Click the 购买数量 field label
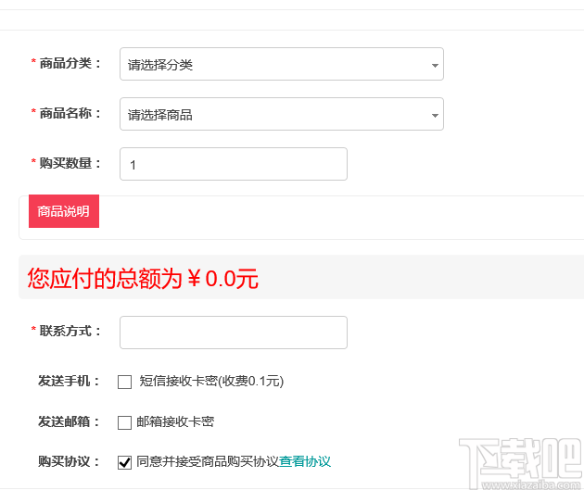This screenshot has height=490, width=584. (x=70, y=163)
